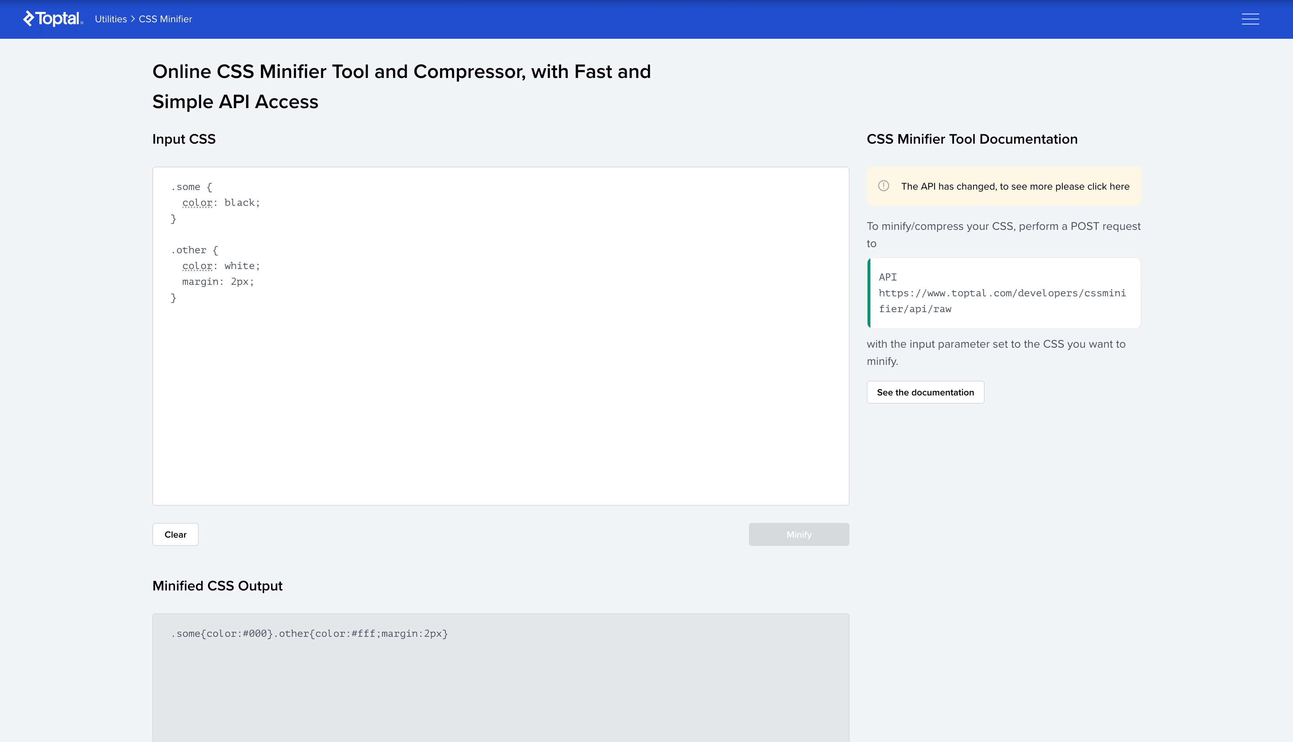This screenshot has width=1293, height=742.
Task: Click the 'color: white;' line in input
Action: point(221,265)
